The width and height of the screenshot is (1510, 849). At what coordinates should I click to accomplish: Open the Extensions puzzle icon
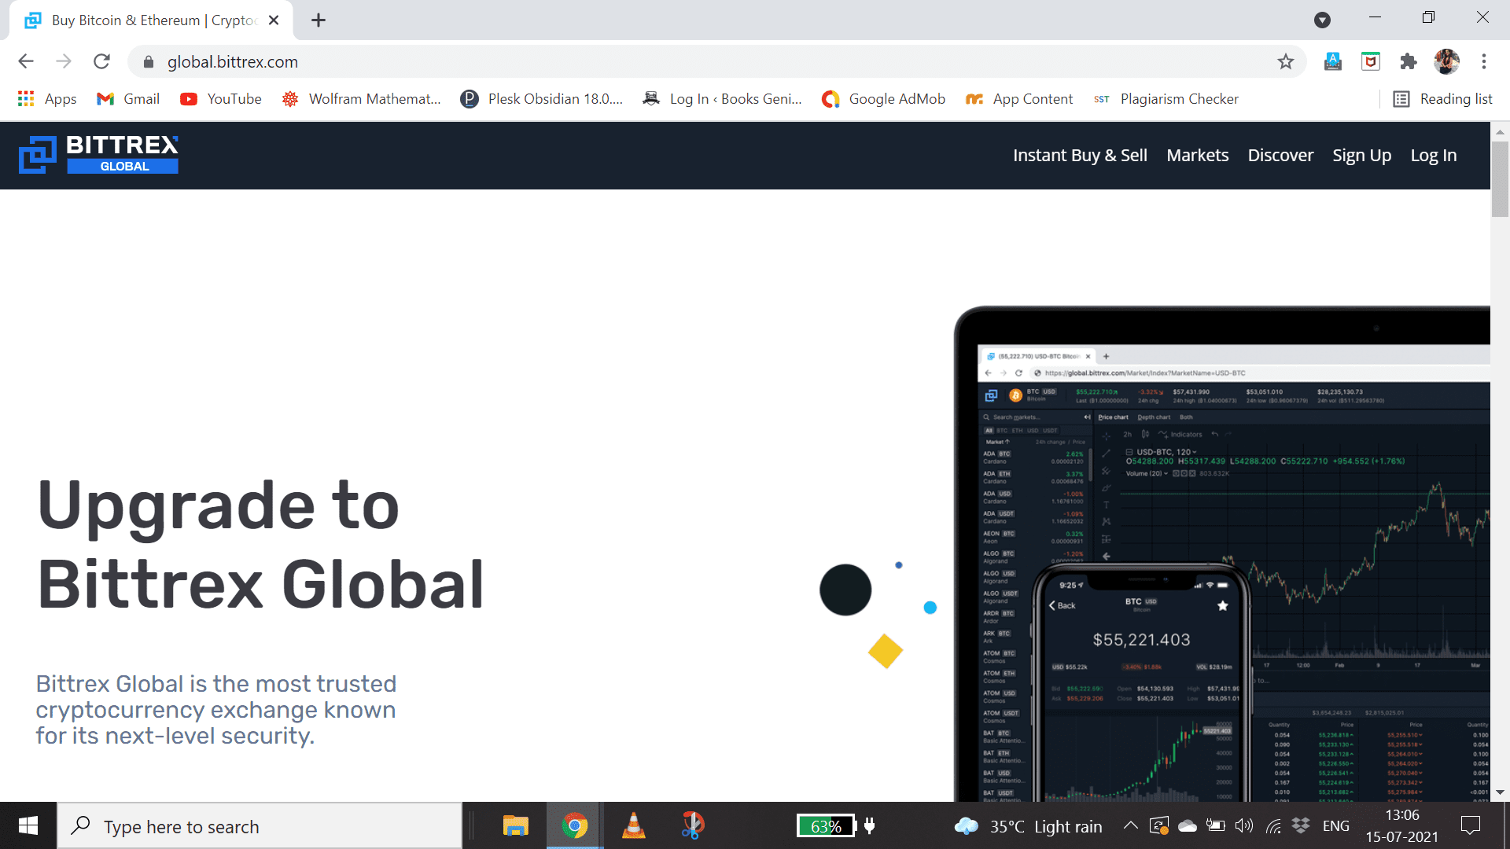pos(1409,61)
